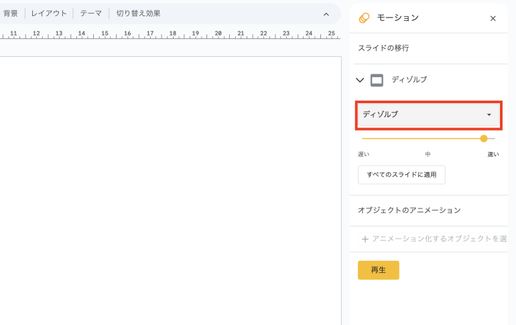Click the horizontal ruler at mark 18
Viewport: 516px width, 325px height.
pos(173,34)
